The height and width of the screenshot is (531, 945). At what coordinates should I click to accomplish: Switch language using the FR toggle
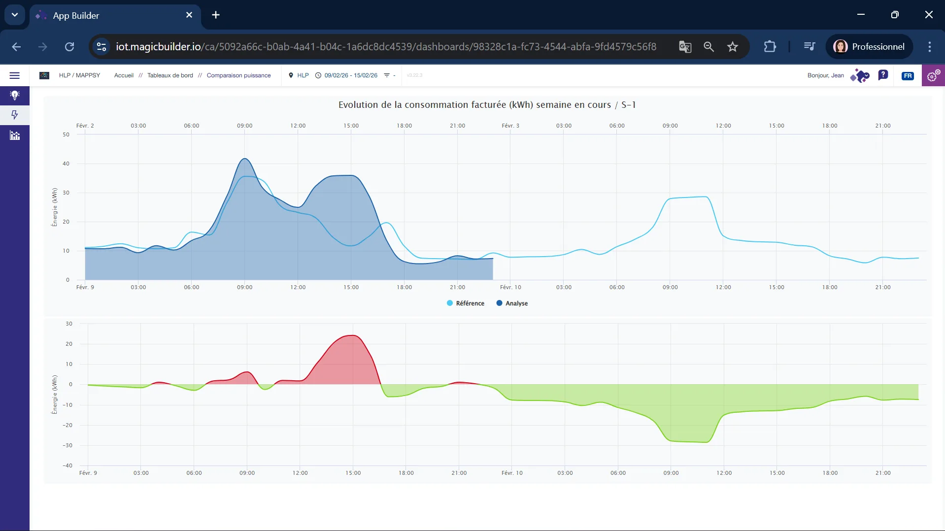[x=908, y=75]
